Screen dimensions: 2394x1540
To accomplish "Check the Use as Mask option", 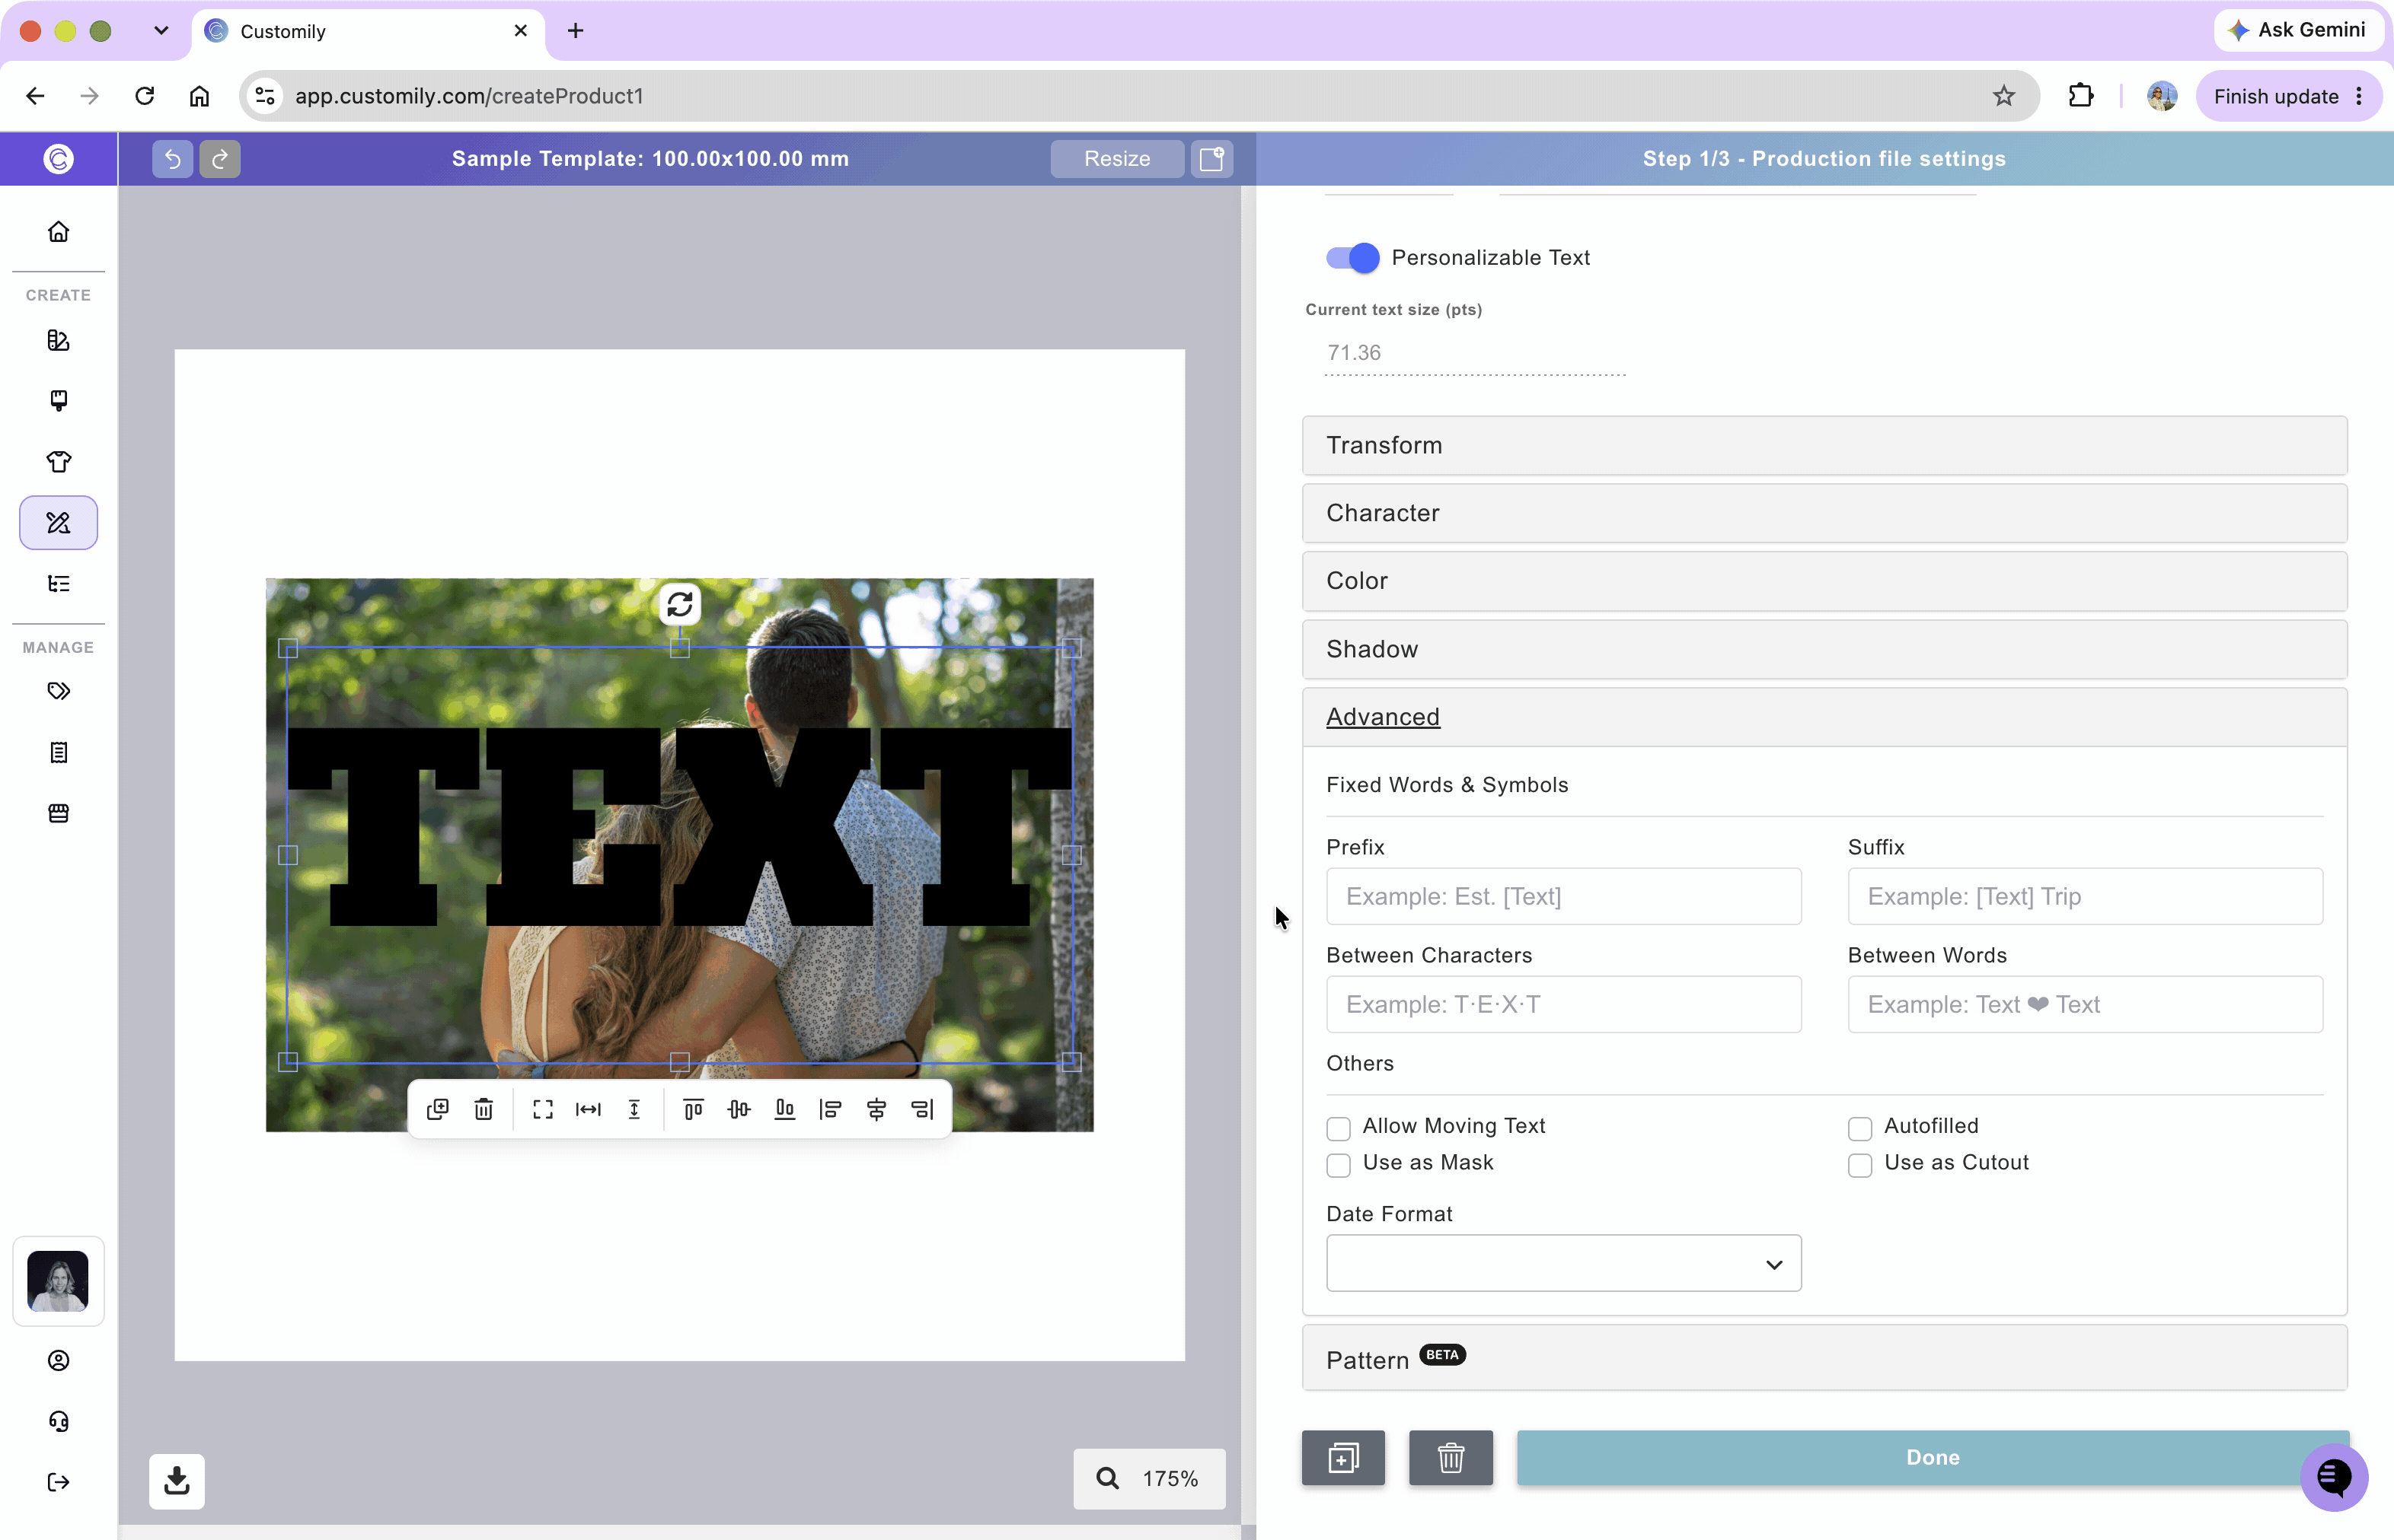I will point(1338,1165).
